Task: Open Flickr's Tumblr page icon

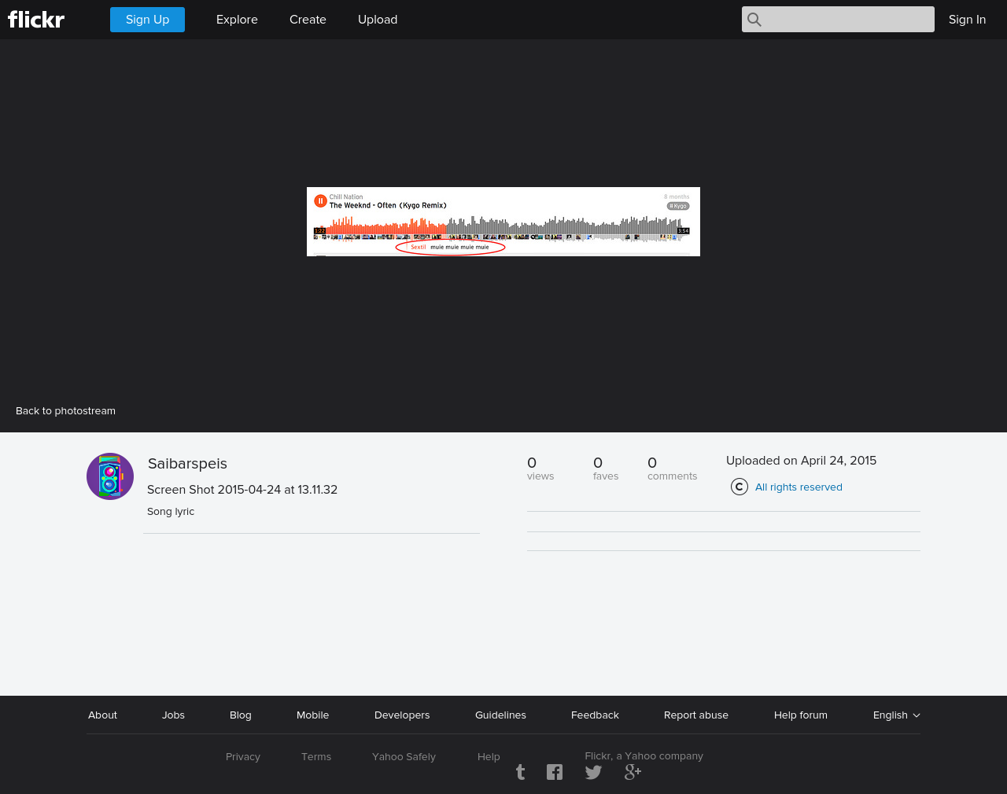Action: coord(520,772)
